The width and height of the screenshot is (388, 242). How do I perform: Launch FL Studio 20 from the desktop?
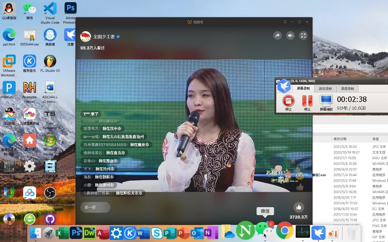[50, 63]
